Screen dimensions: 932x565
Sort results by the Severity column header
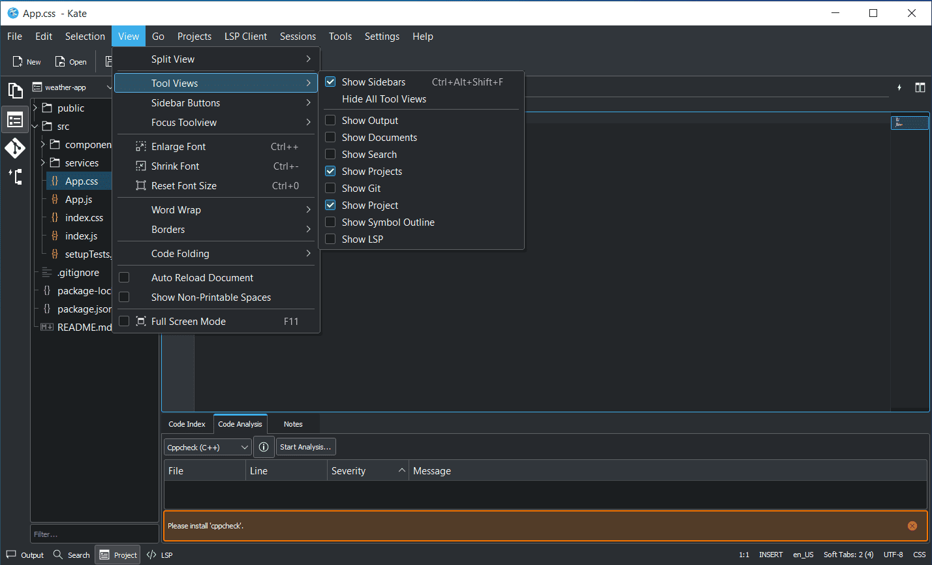point(368,471)
